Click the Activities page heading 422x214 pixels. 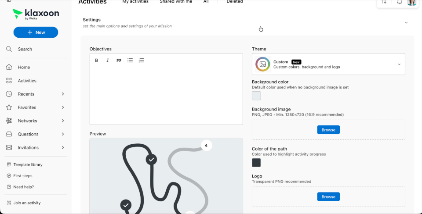pos(93,2)
